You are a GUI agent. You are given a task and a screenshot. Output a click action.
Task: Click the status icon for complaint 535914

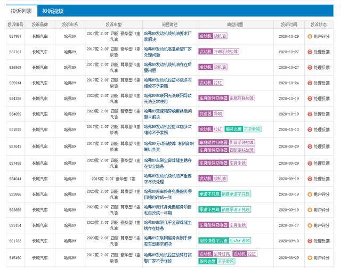pos(310,83)
